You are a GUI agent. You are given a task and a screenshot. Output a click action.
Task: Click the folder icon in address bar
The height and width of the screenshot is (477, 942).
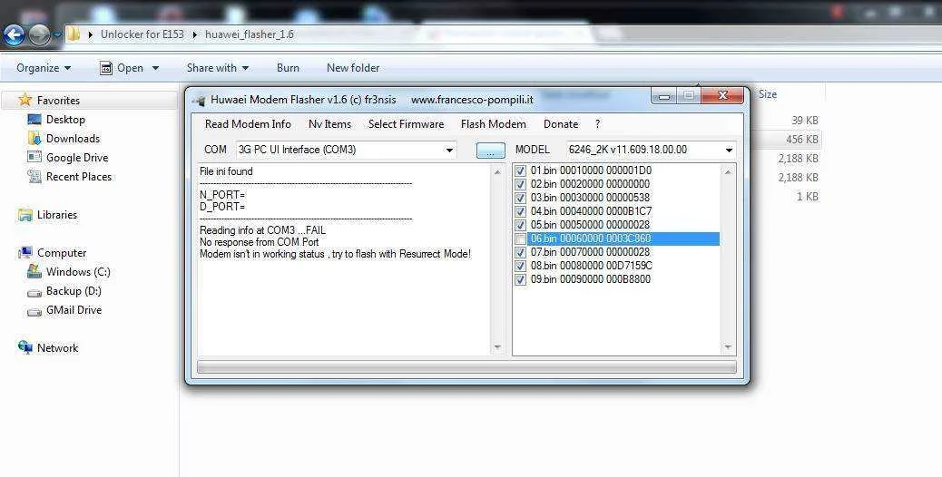click(74, 34)
